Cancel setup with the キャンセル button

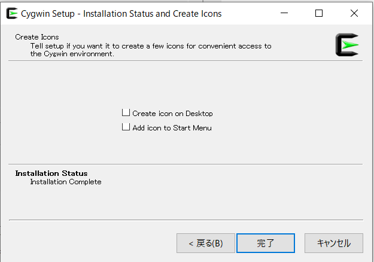[x=333, y=243]
